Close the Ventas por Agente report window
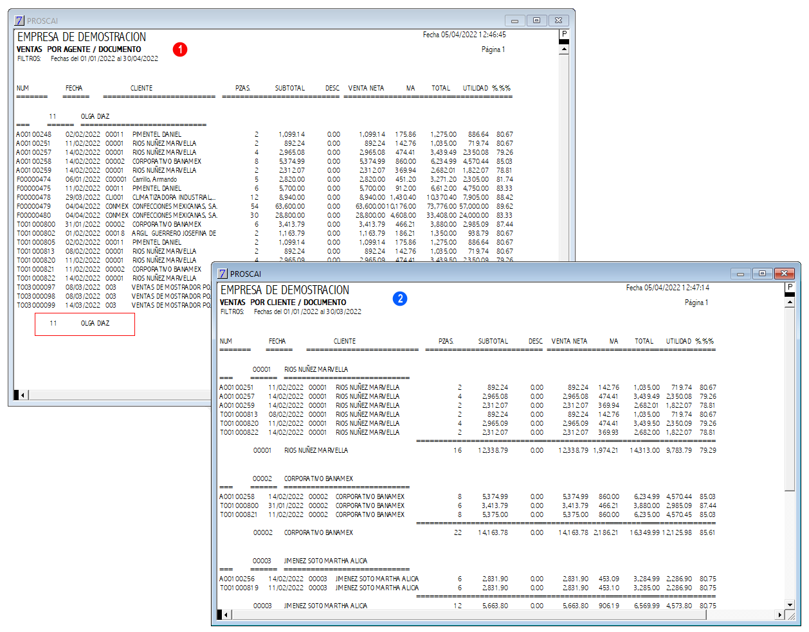The width and height of the screenshot is (809, 632). [x=558, y=21]
